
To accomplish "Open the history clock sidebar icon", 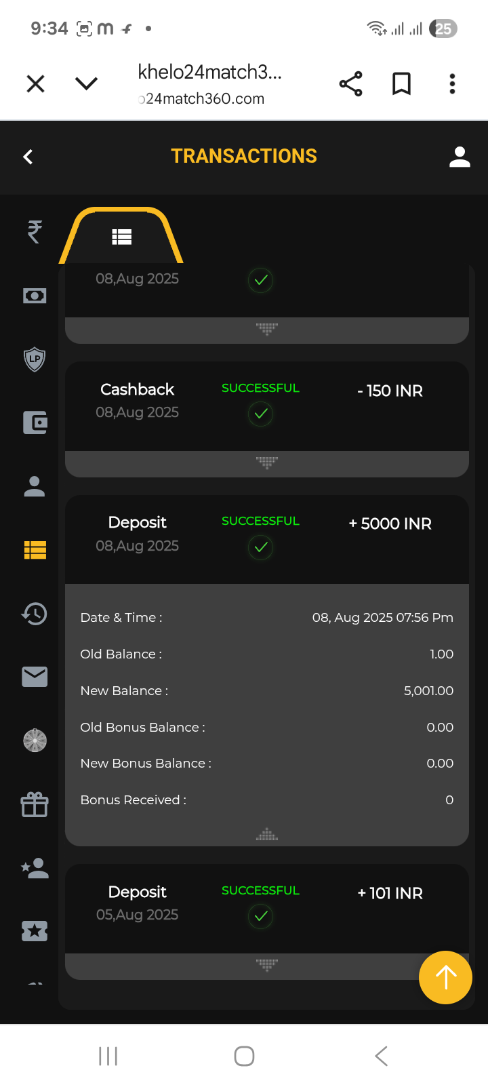I will 35,614.
